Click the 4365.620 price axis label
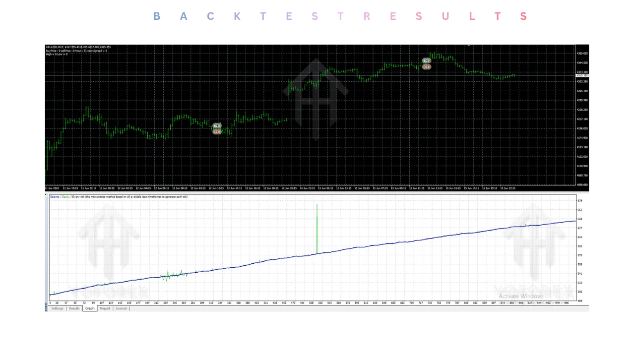Image resolution: width=635 pixels, height=357 pixels. click(x=582, y=53)
